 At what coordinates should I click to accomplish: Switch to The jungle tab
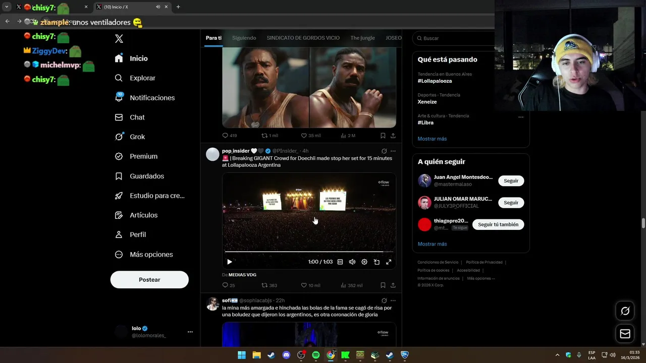tap(362, 38)
